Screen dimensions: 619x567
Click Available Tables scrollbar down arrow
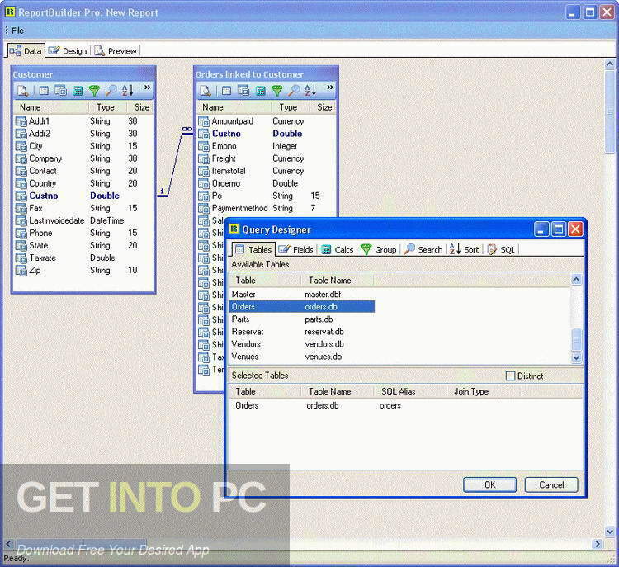tap(576, 357)
